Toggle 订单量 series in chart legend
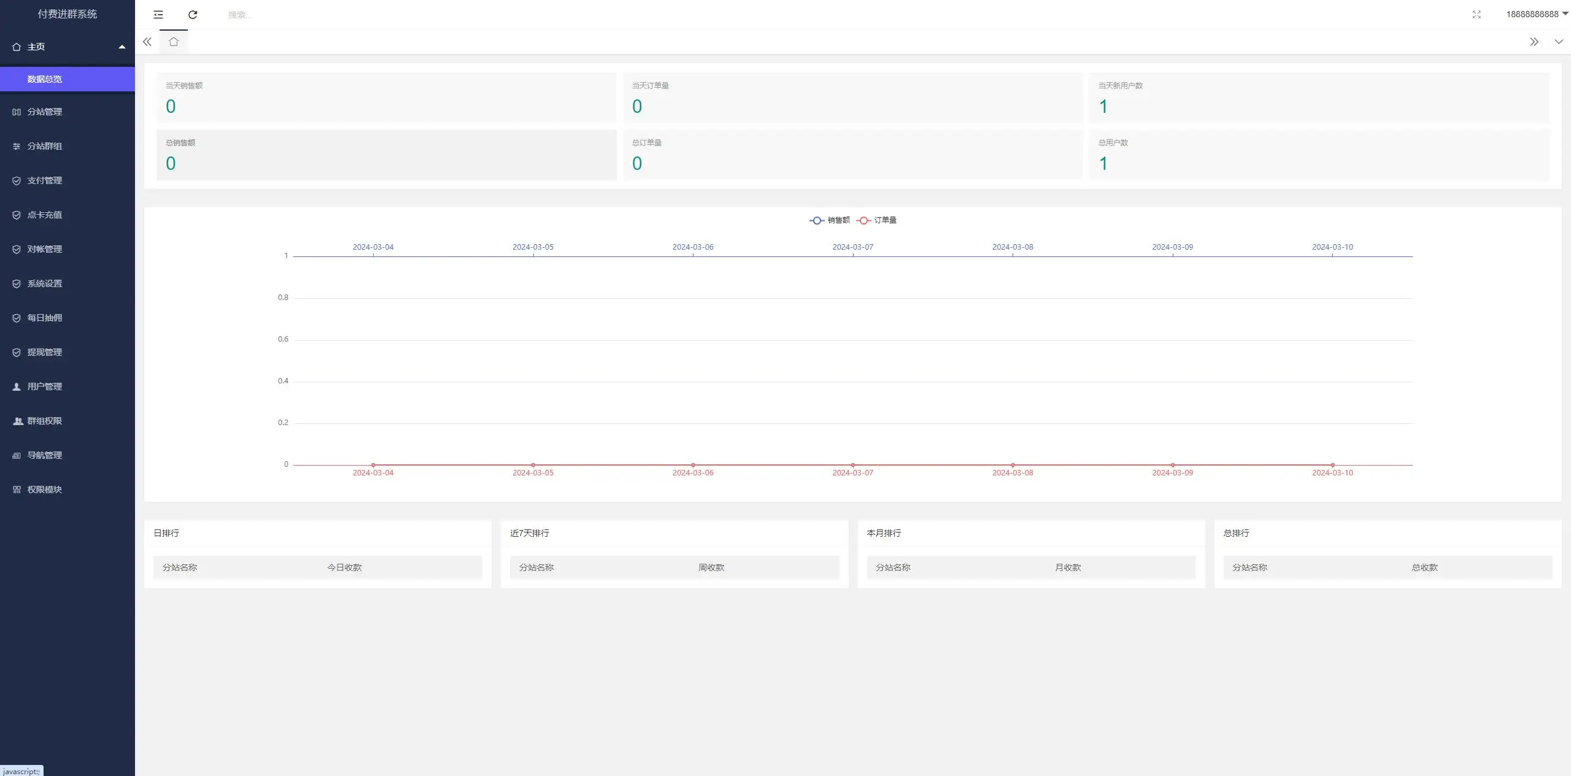This screenshot has height=776, width=1571. coord(877,220)
